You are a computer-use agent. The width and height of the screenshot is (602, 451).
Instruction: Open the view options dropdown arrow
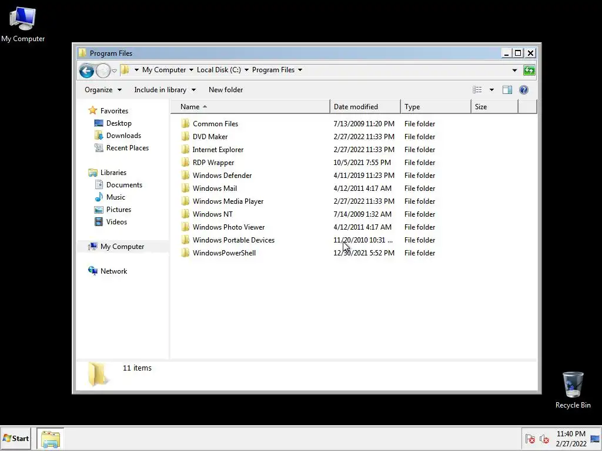(491, 90)
